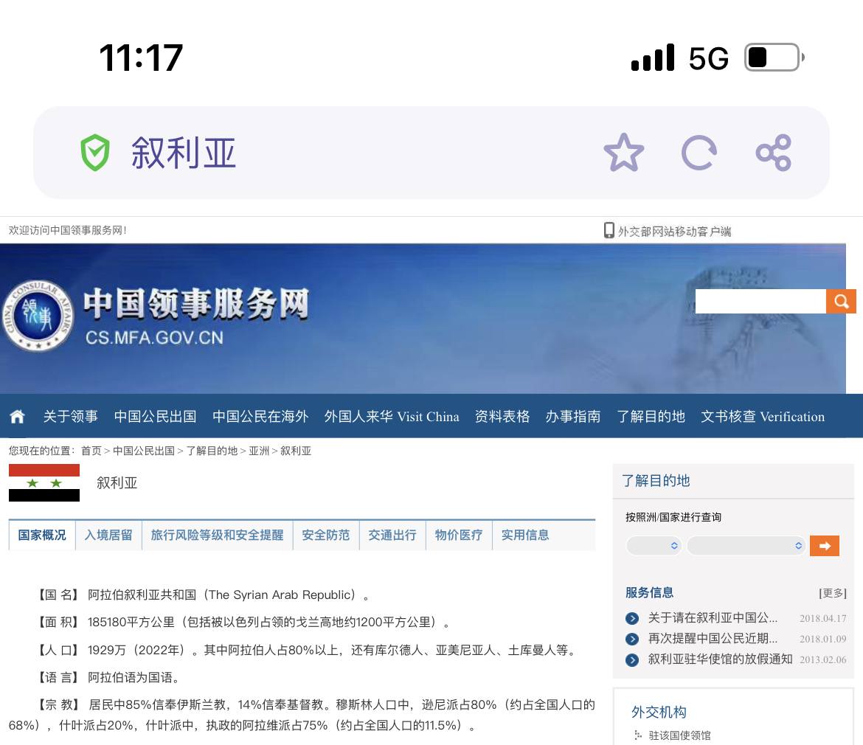
Task: Click 了解目的地 in the breadcrumb
Action: [x=212, y=451]
